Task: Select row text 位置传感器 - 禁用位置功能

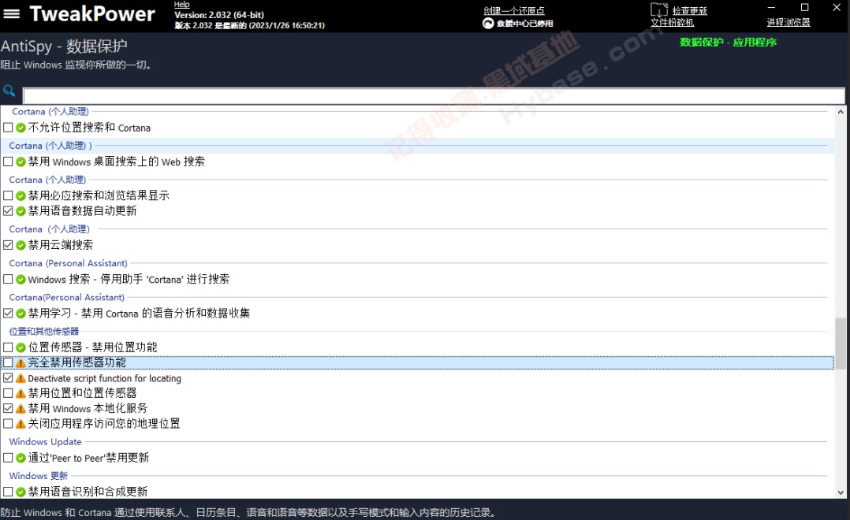Action: click(93, 347)
